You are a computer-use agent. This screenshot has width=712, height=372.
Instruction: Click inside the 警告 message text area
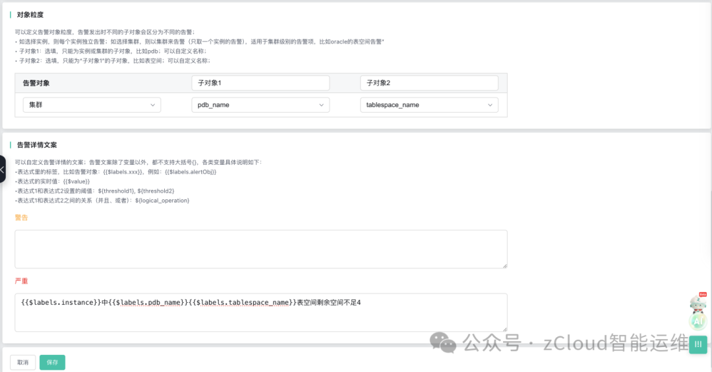pos(260,249)
